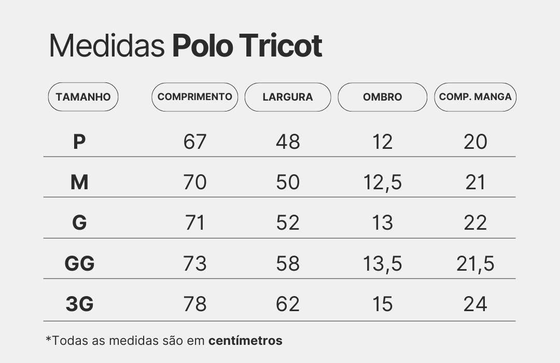Viewport: 560px width, 363px height.
Task: Select size P row label
Action: (x=79, y=142)
